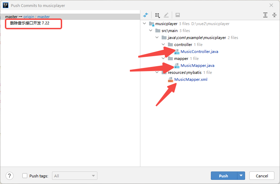Image resolution: width=280 pixels, height=184 pixels.
Task: Collapse the controller folder node
Action: pyautogui.click(x=163, y=44)
